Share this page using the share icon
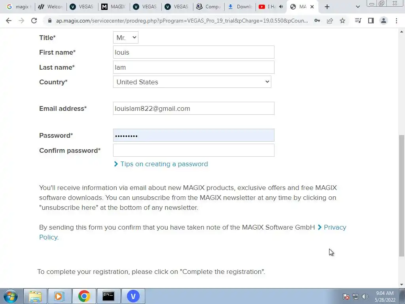 click(330, 21)
